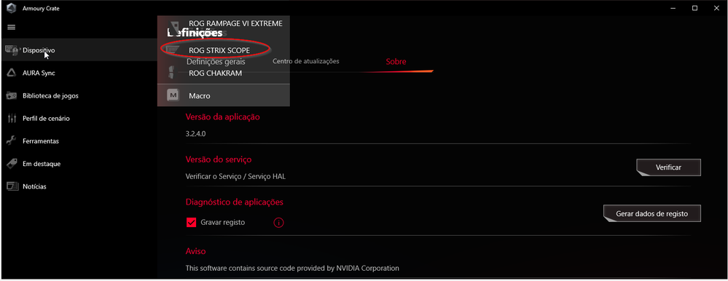Click the NVIDIA Corporation notice text
The height and width of the screenshot is (281, 728).
click(292, 268)
